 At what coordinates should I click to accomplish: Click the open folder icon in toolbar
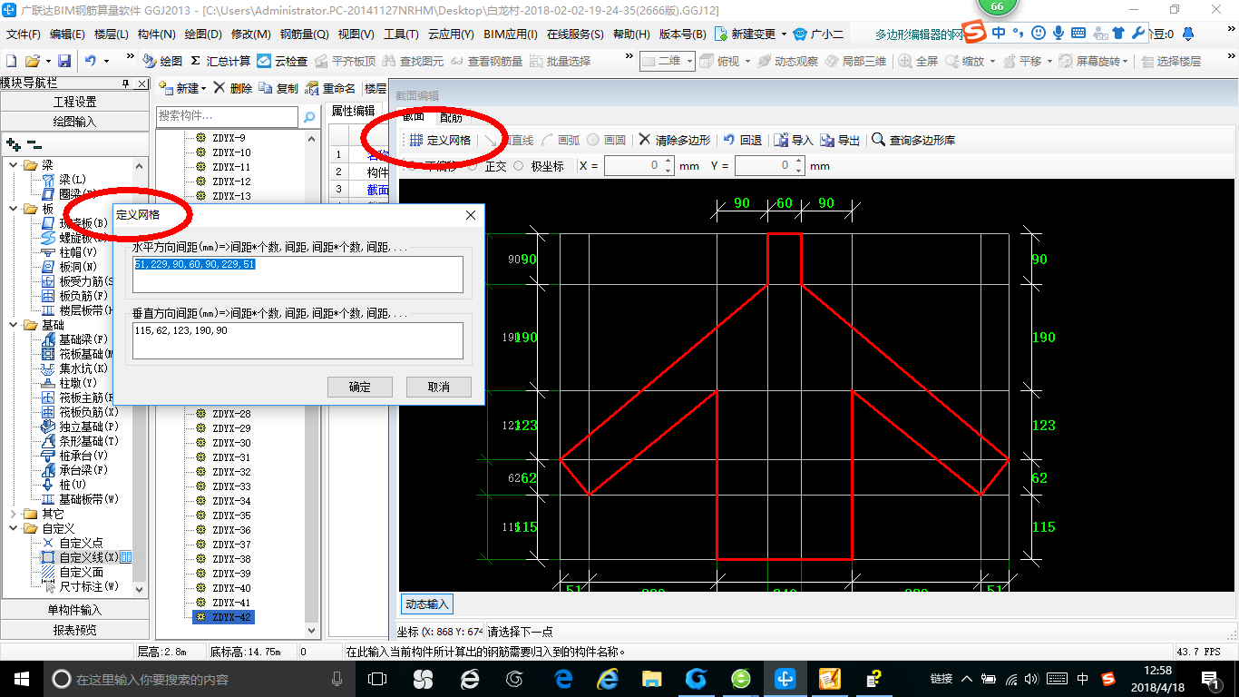(33, 61)
